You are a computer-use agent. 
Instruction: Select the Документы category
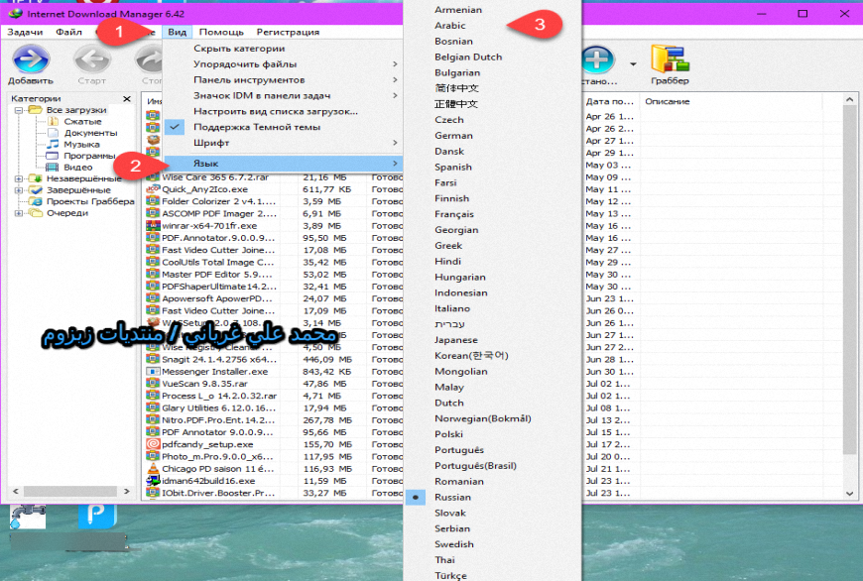tap(90, 133)
